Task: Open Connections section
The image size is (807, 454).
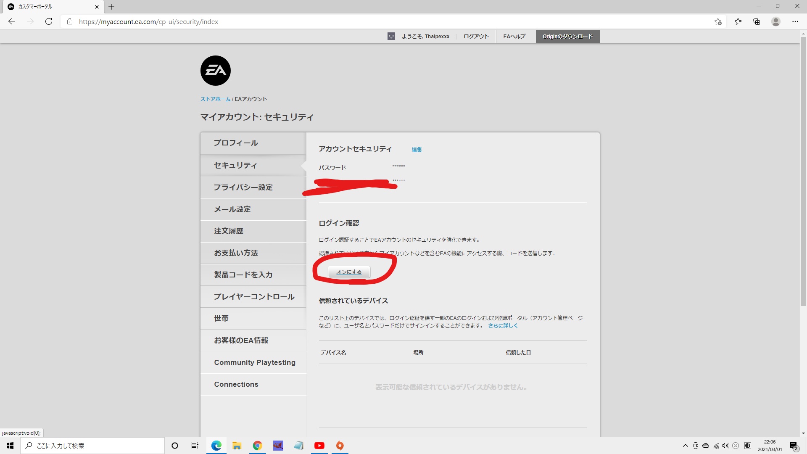Action: click(253, 384)
